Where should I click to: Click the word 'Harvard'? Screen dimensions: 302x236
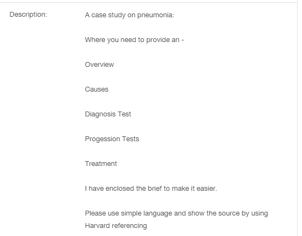coord(97,226)
